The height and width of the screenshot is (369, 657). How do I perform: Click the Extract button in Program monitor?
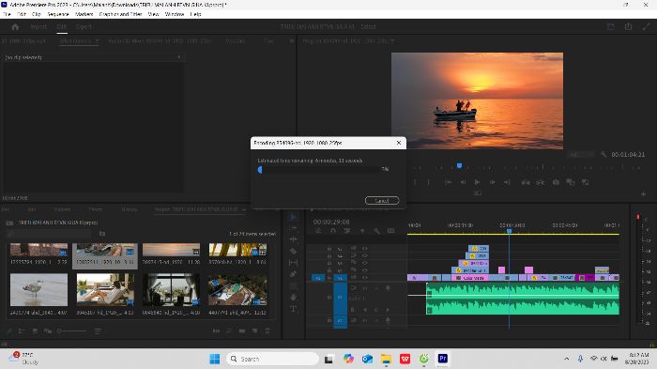[541, 182]
